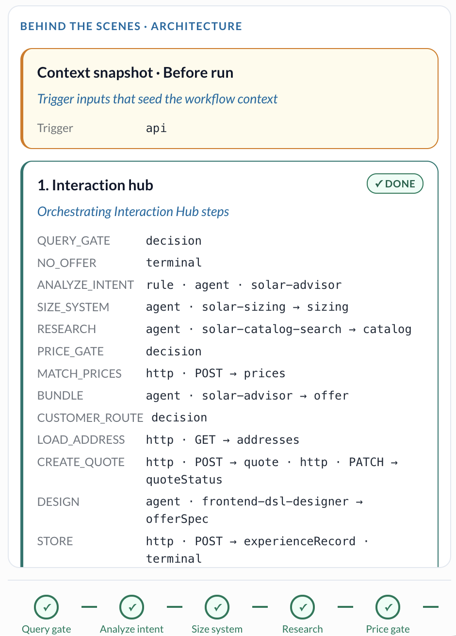Click the QUERY_GATE row label
456x636 pixels.
pyautogui.click(x=74, y=241)
